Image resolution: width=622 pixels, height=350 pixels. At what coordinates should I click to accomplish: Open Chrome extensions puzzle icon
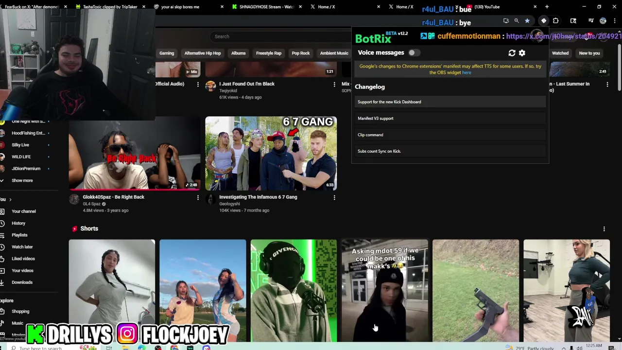pyautogui.click(x=556, y=21)
